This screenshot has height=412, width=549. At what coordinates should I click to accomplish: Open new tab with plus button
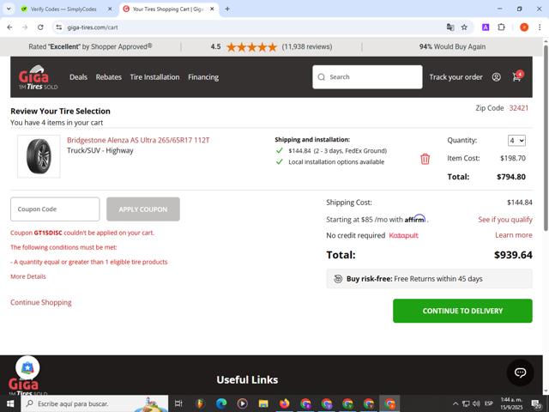(x=227, y=9)
